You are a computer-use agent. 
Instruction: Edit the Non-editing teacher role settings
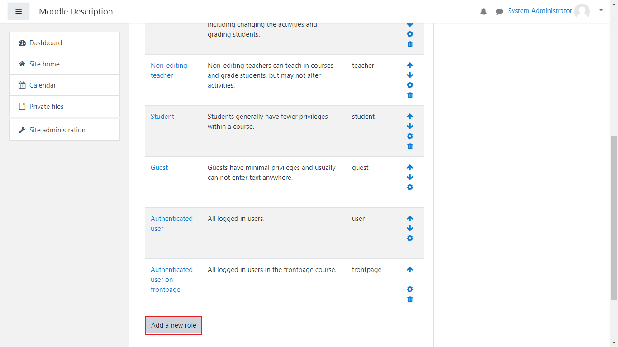[410, 85]
